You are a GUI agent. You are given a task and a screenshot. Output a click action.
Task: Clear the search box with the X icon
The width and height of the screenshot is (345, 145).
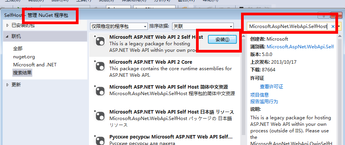(333, 26)
